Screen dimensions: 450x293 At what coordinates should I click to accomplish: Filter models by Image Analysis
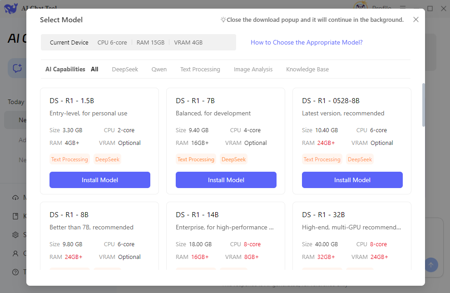click(x=253, y=70)
